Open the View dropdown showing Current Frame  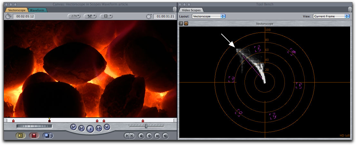[x=331, y=16]
